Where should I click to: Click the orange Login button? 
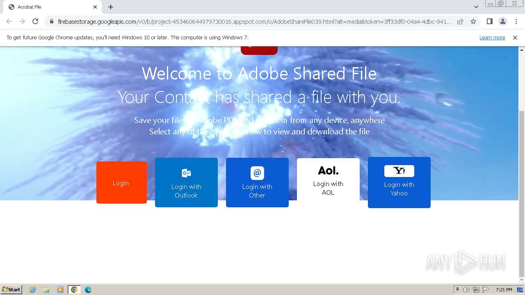[x=121, y=182]
